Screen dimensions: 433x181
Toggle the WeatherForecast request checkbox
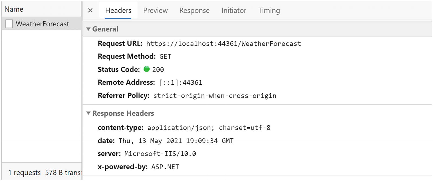click(9, 24)
